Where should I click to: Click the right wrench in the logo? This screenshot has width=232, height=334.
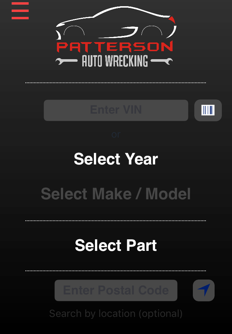162,61
